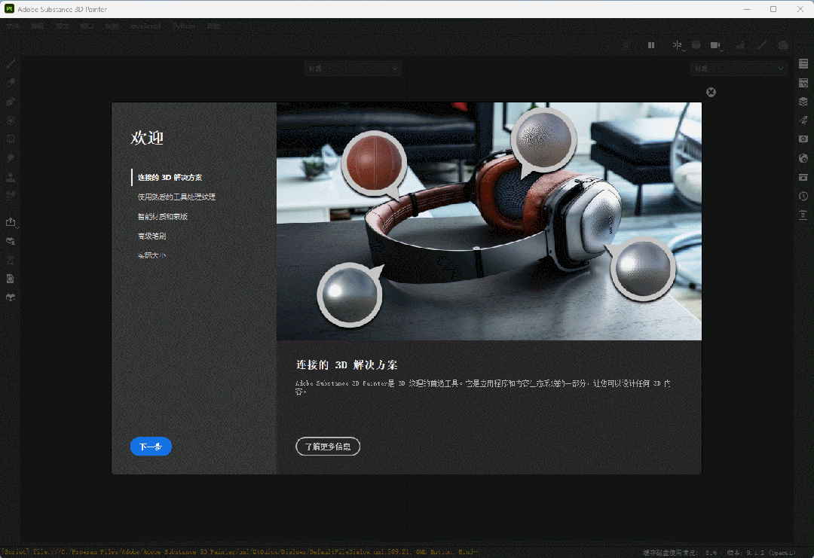
Task: Open the display settings panel icon
Action: [x=803, y=139]
